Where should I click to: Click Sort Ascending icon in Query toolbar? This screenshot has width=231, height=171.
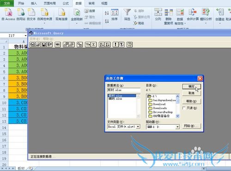click(102, 44)
